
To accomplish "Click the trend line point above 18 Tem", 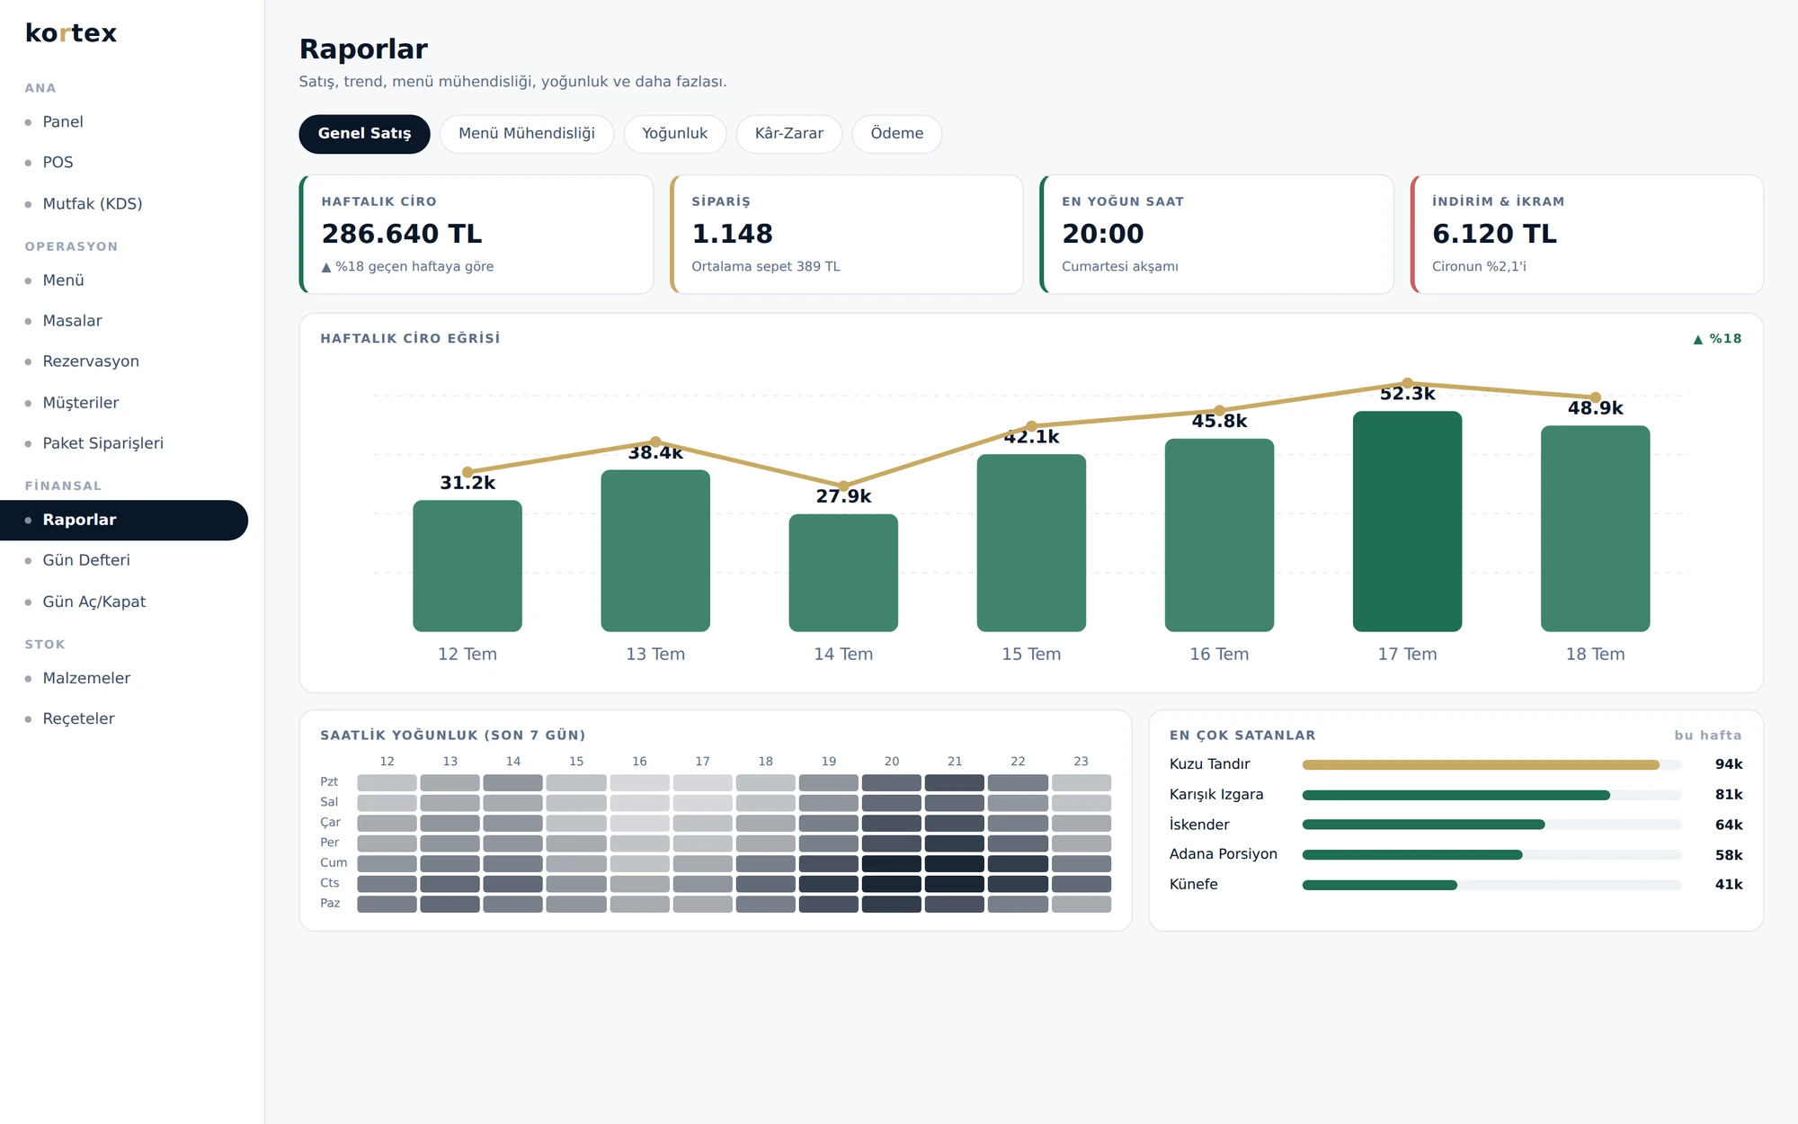I will tap(1596, 397).
